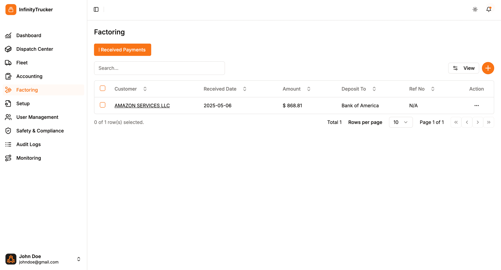Select the Factoring handshake icon
501x270 pixels.
(x=8, y=90)
